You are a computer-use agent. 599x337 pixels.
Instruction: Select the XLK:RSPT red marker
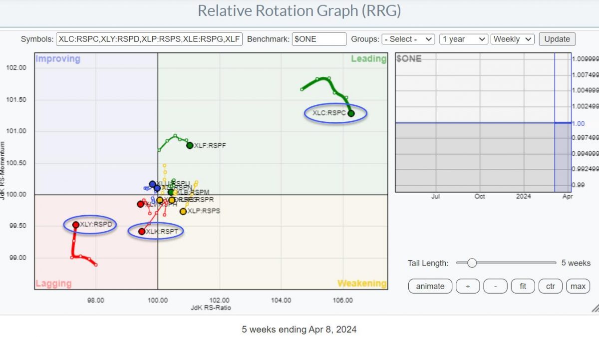pyautogui.click(x=142, y=231)
